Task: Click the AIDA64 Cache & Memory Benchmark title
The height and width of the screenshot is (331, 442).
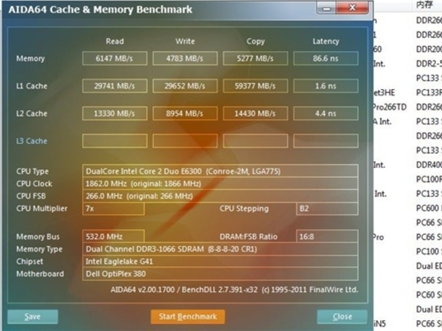Action: (x=101, y=10)
